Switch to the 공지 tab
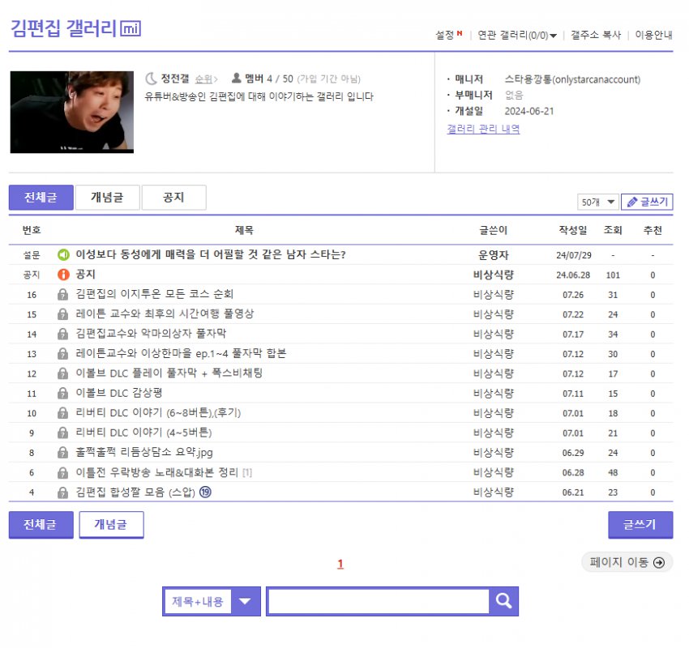Image resolution: width=689 pixels, height=648 pixels. pyautogui.click(x=173, y=197)
